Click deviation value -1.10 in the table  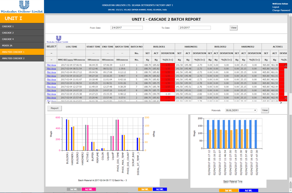167,94
